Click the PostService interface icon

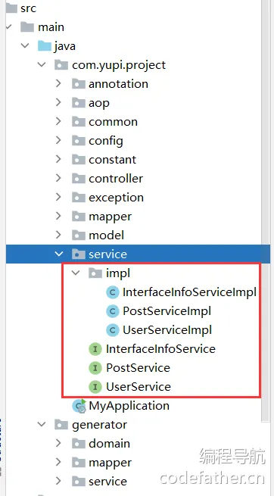click(95, 368)
